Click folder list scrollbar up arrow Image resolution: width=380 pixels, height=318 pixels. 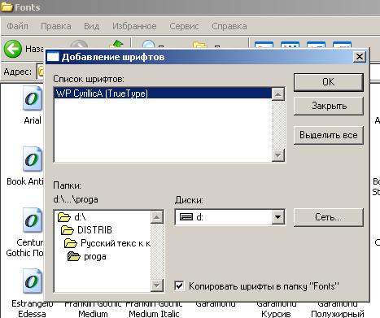coord(156,217)
